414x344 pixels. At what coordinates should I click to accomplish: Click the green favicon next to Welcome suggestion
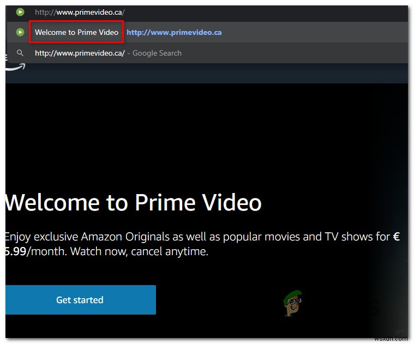point(20,32)
